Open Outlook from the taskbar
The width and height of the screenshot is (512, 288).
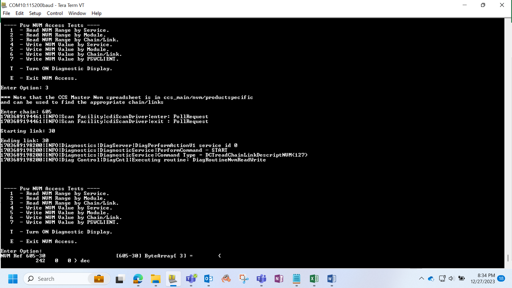pos(208,279)
